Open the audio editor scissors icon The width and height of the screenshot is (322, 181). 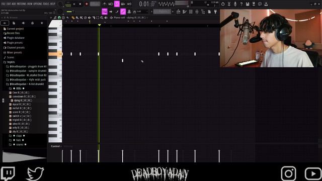[x=229, y=4]
